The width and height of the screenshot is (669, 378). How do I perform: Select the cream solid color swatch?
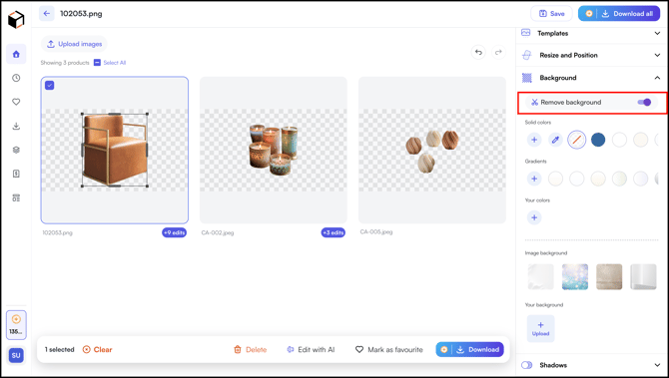(641, 140)
